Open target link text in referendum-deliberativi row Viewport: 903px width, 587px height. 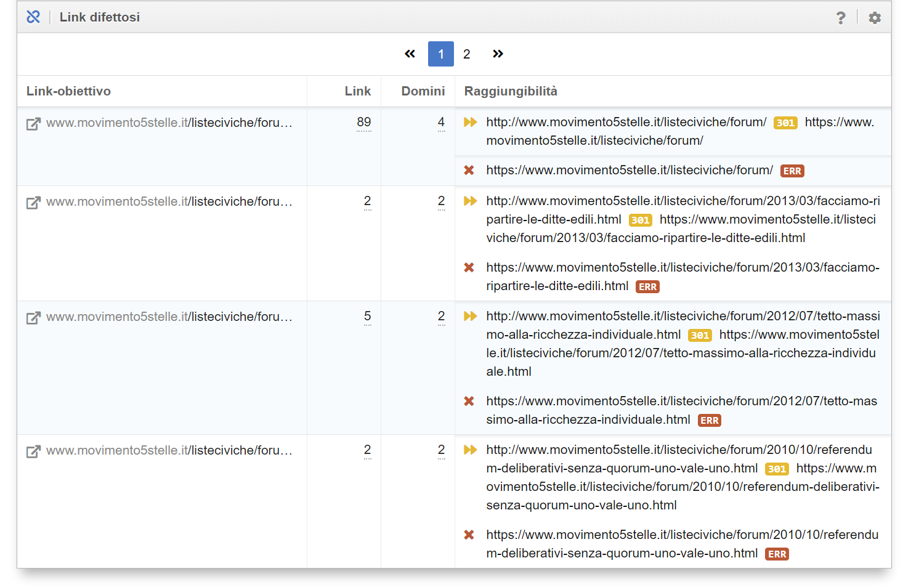click(169, 450)
